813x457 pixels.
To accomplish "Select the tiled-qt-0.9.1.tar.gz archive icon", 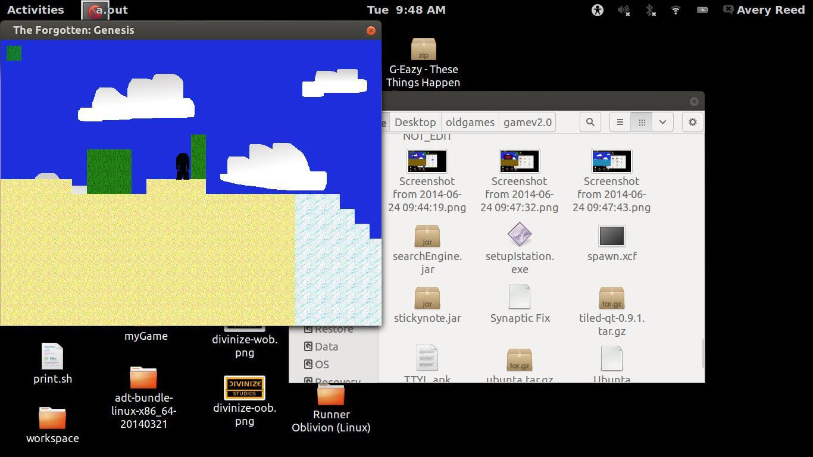I will (611, 298).
